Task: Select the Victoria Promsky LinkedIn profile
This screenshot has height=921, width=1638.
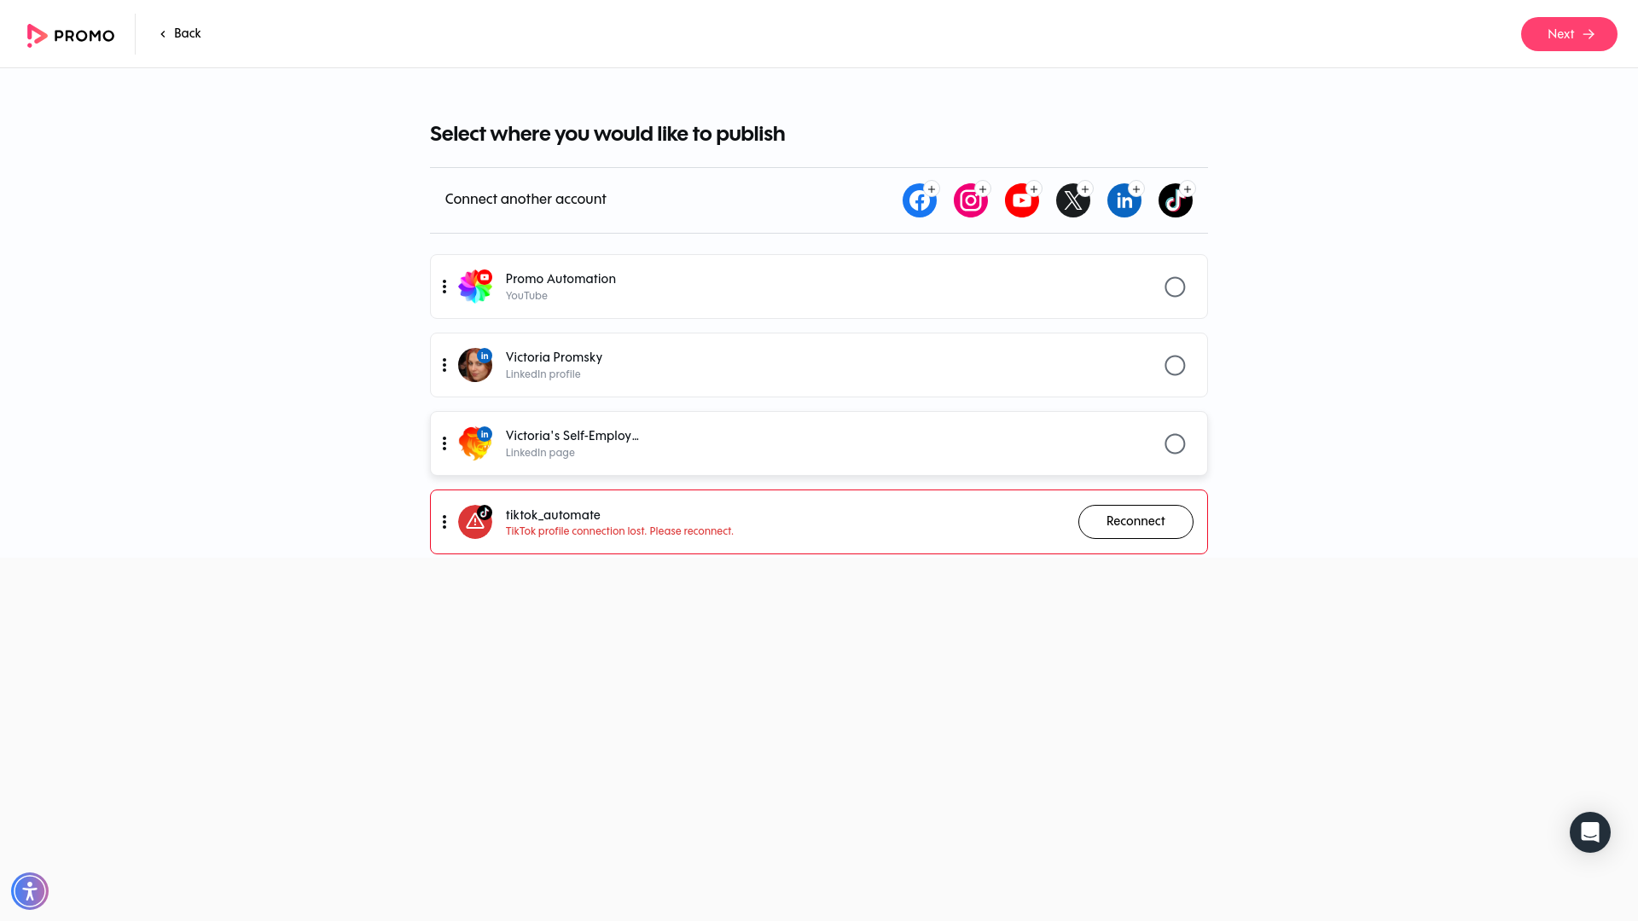Action: (x=1175, y=365)
